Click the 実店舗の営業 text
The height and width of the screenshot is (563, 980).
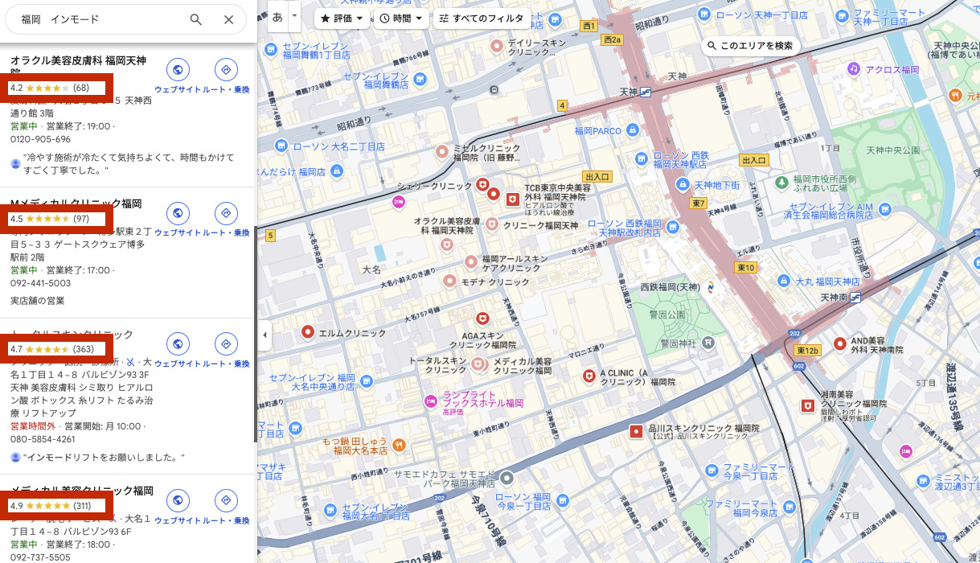click(x=37, y=301)
